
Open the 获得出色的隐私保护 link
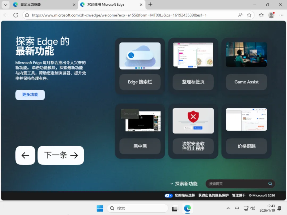[213, 195]
